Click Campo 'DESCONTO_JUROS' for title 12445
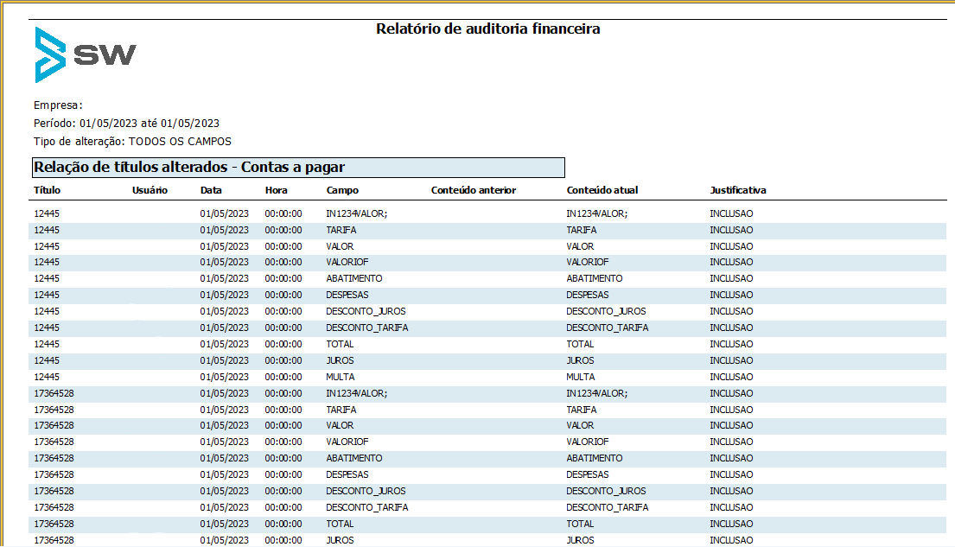Screen dimensions: 955x547 (366, 311)
